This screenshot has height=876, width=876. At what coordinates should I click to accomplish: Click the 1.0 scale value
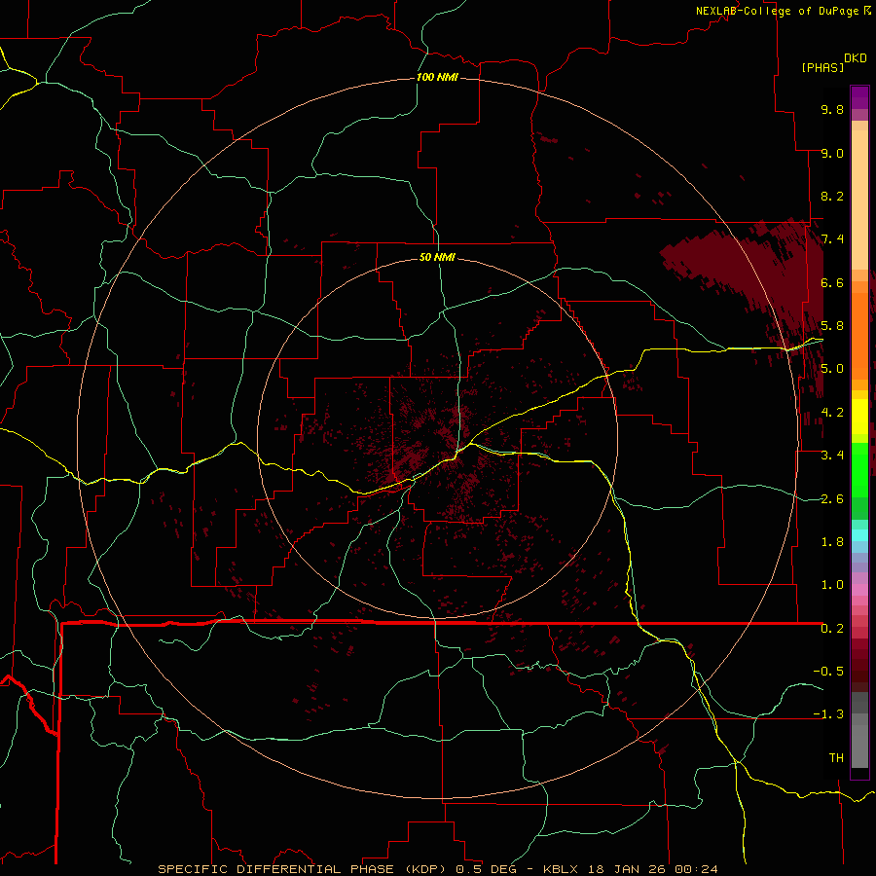[x=832, y=585]
